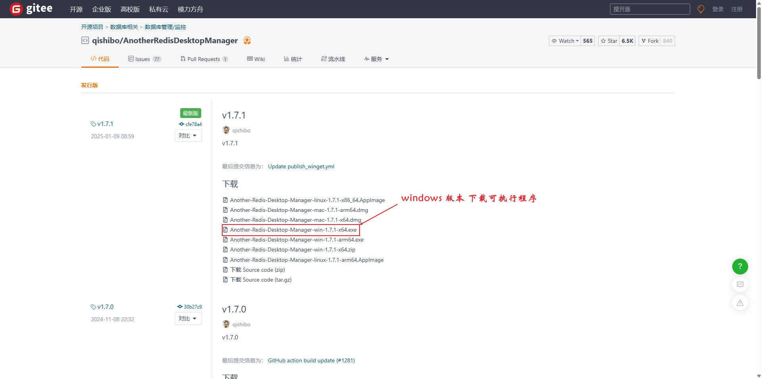
Task: Click the file icon for linux x86_64 AppImage
Action: (x=225, y=200)
